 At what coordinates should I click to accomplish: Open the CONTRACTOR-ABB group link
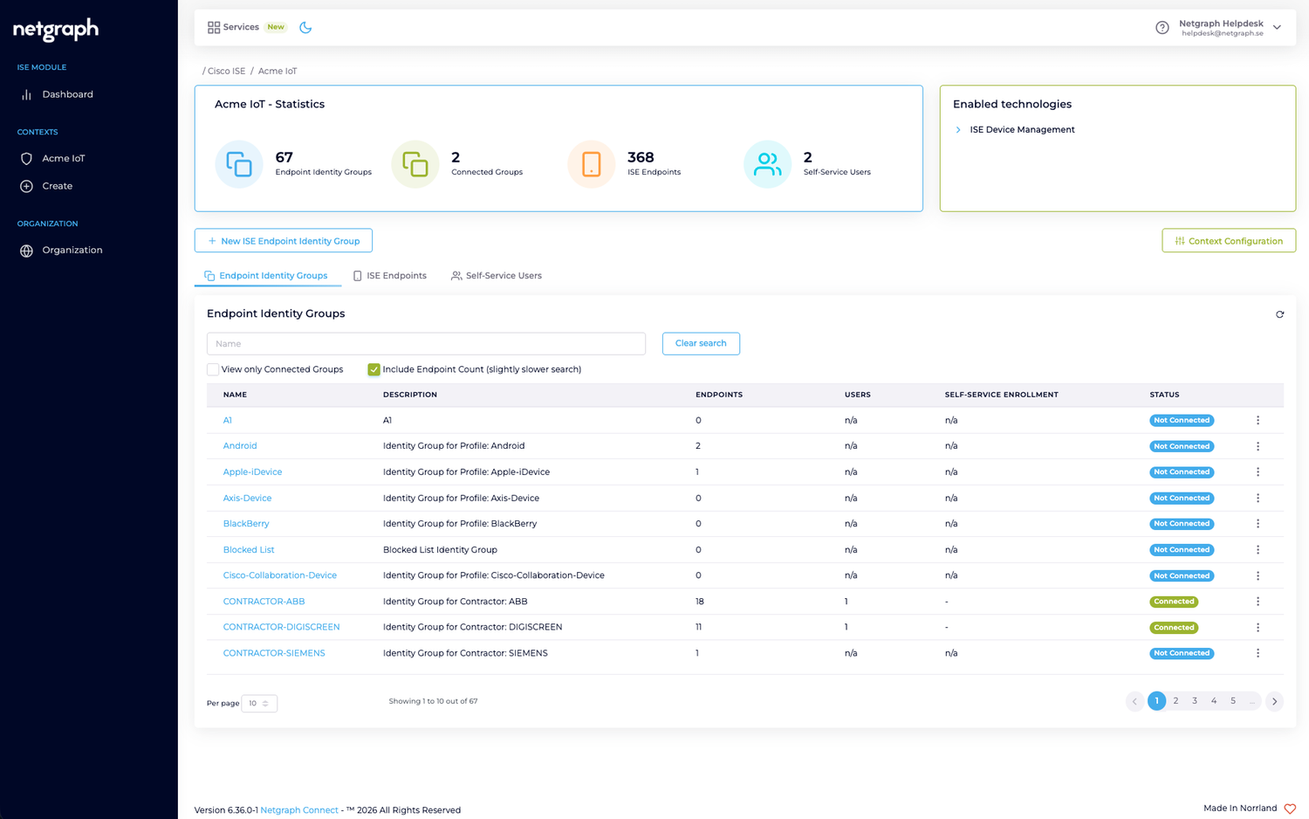pos(264,602)
